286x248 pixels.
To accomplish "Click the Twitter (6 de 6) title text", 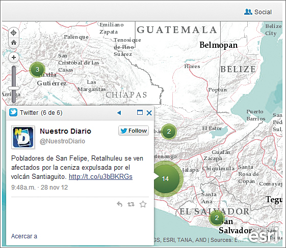I will (41, 113).
